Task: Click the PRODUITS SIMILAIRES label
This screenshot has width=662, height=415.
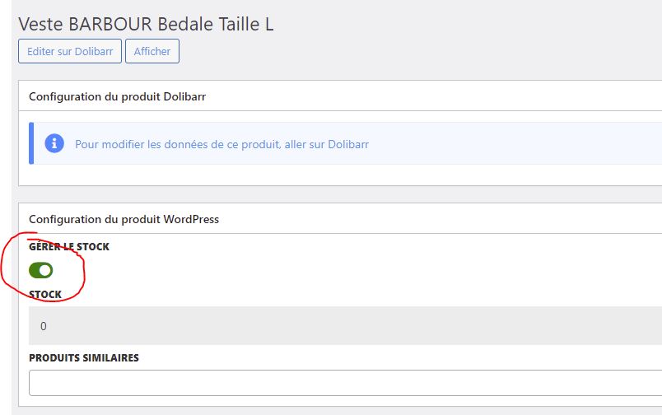Action: pyautogui.click(x=84, y=357)
